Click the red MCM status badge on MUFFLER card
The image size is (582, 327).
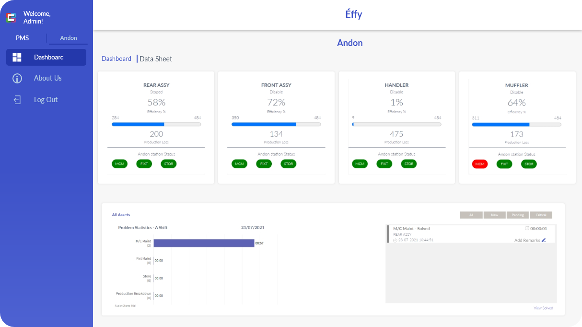(480, 163)
